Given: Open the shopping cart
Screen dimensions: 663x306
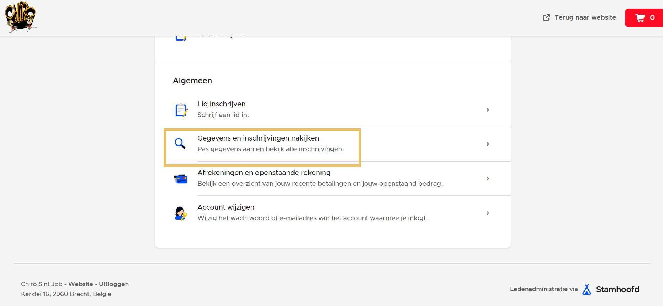Looking at the screenshot, I should (644, 18).
